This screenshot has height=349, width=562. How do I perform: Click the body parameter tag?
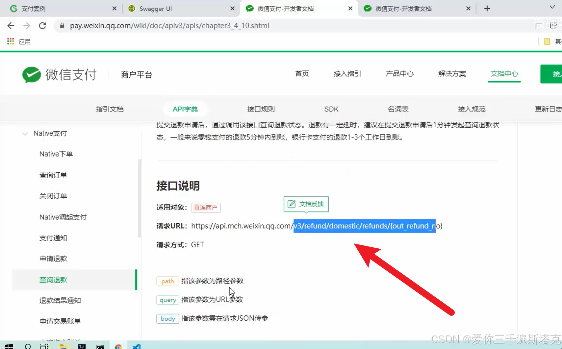click(x=167, y=318)
